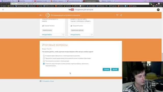
Task: Continue the first lesson card via ПРОДОЛЖИТЬ
Action: point(47,35)
